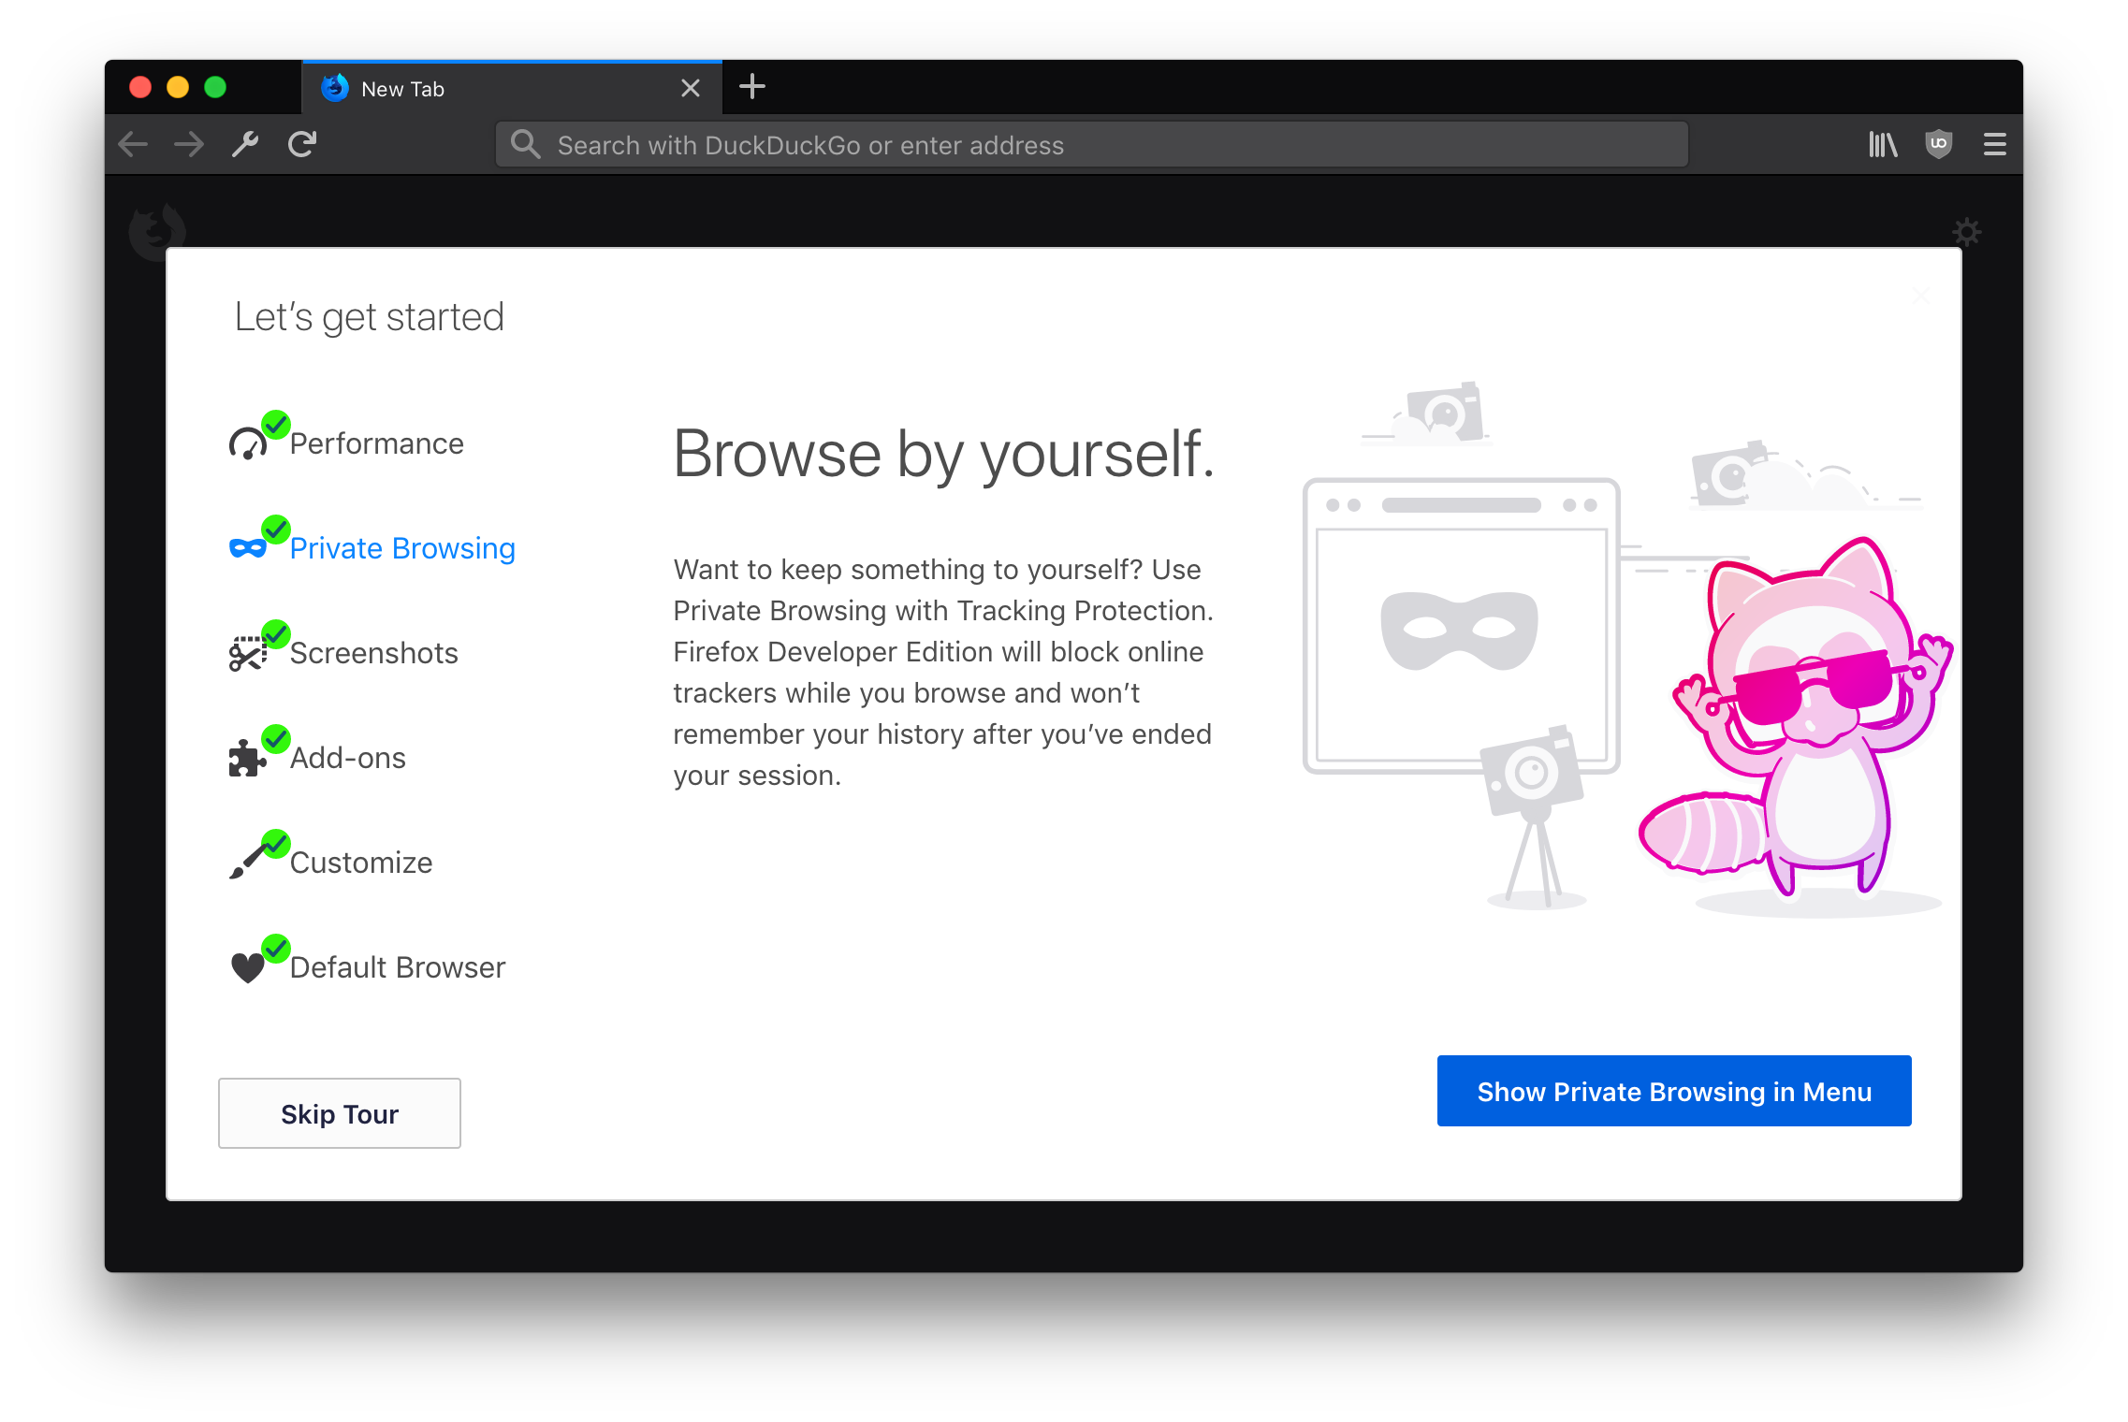Viewport: 2128px width, 1422px height.
Task: Open the developer tools wrench icon
Action: 246,144
